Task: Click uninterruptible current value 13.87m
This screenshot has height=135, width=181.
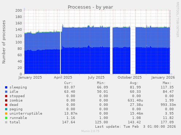Action: 71,114
